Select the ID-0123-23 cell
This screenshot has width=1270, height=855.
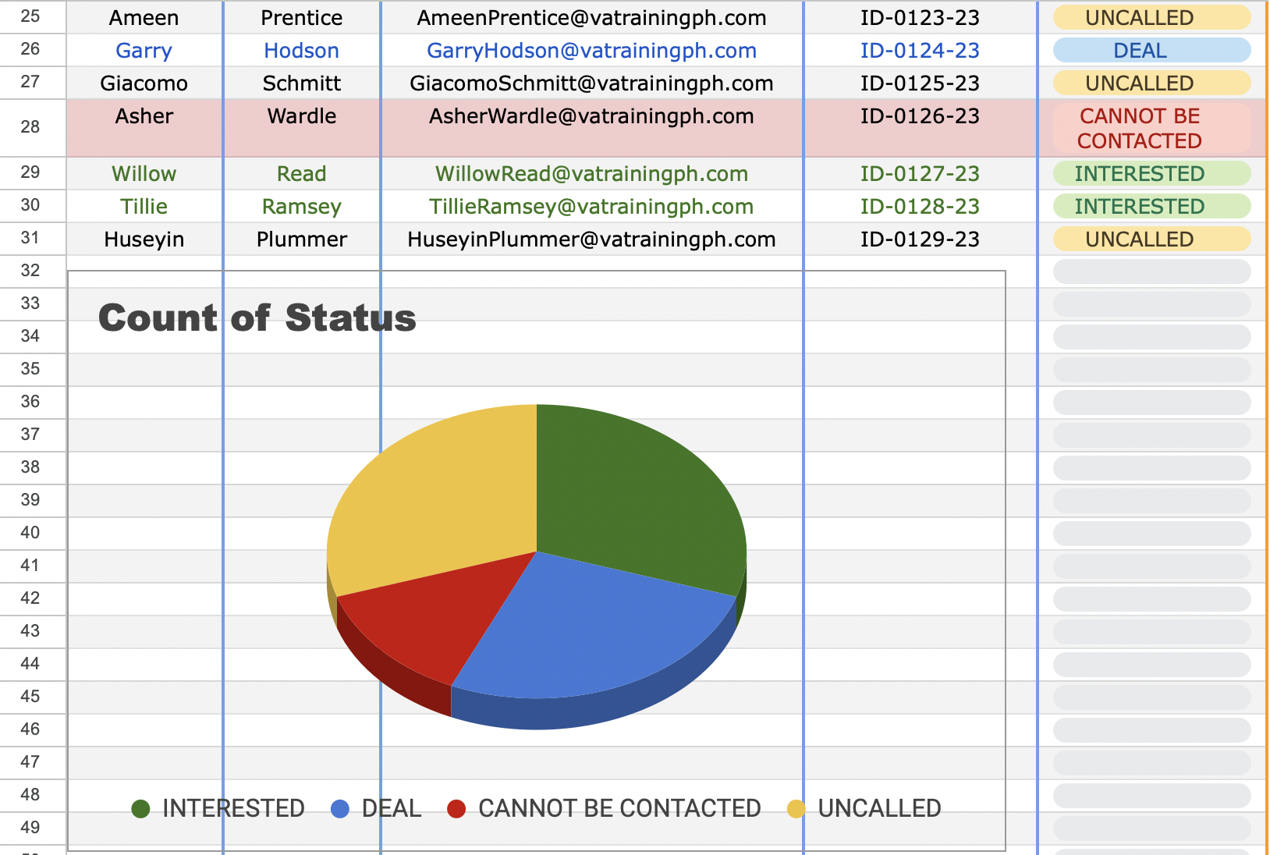[x=921, y=18]
